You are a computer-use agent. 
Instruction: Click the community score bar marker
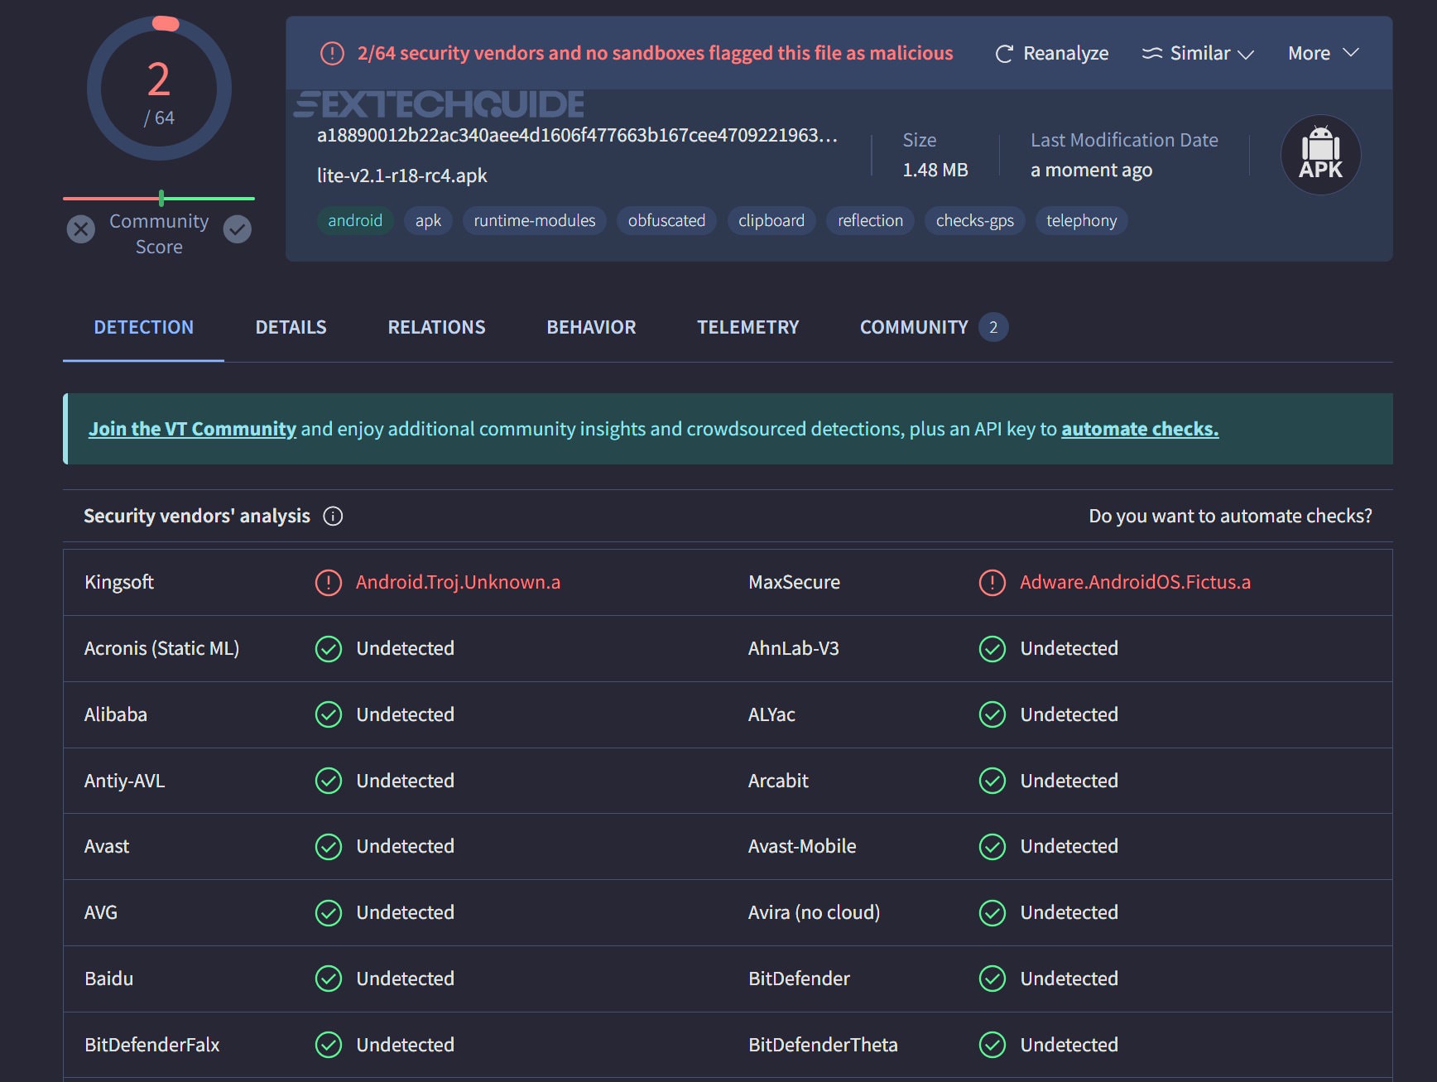pyautogui.click(x=161, y=199)
